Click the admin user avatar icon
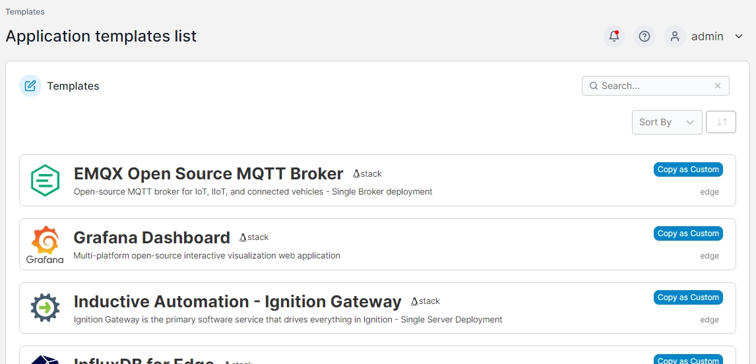The image size is (756, 364). [x=674, y=36]
